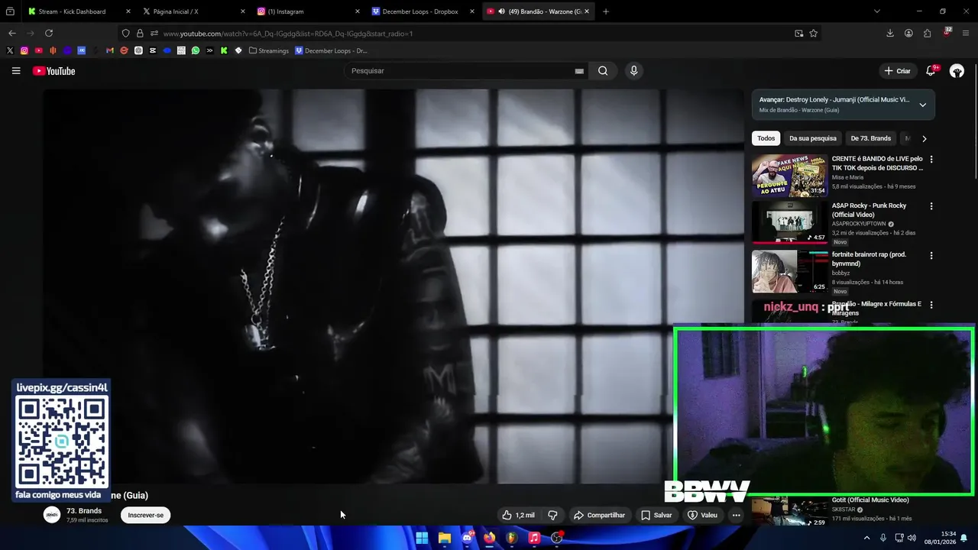Open the YouTube guide hamburger menu
This screenshot has height=550, width=978.
(16, 71)
